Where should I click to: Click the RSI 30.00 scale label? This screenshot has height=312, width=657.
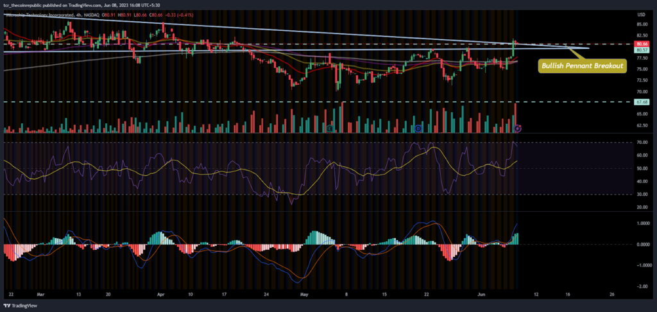[642, 195]
